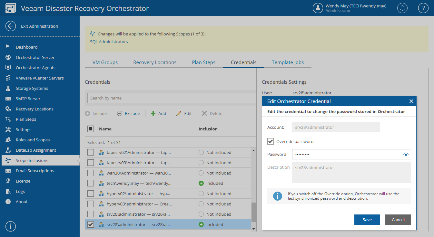Click the Dashboard flag icon

tap(8, 47)
